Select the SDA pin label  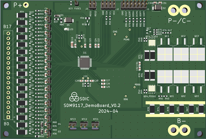[107, 13]
